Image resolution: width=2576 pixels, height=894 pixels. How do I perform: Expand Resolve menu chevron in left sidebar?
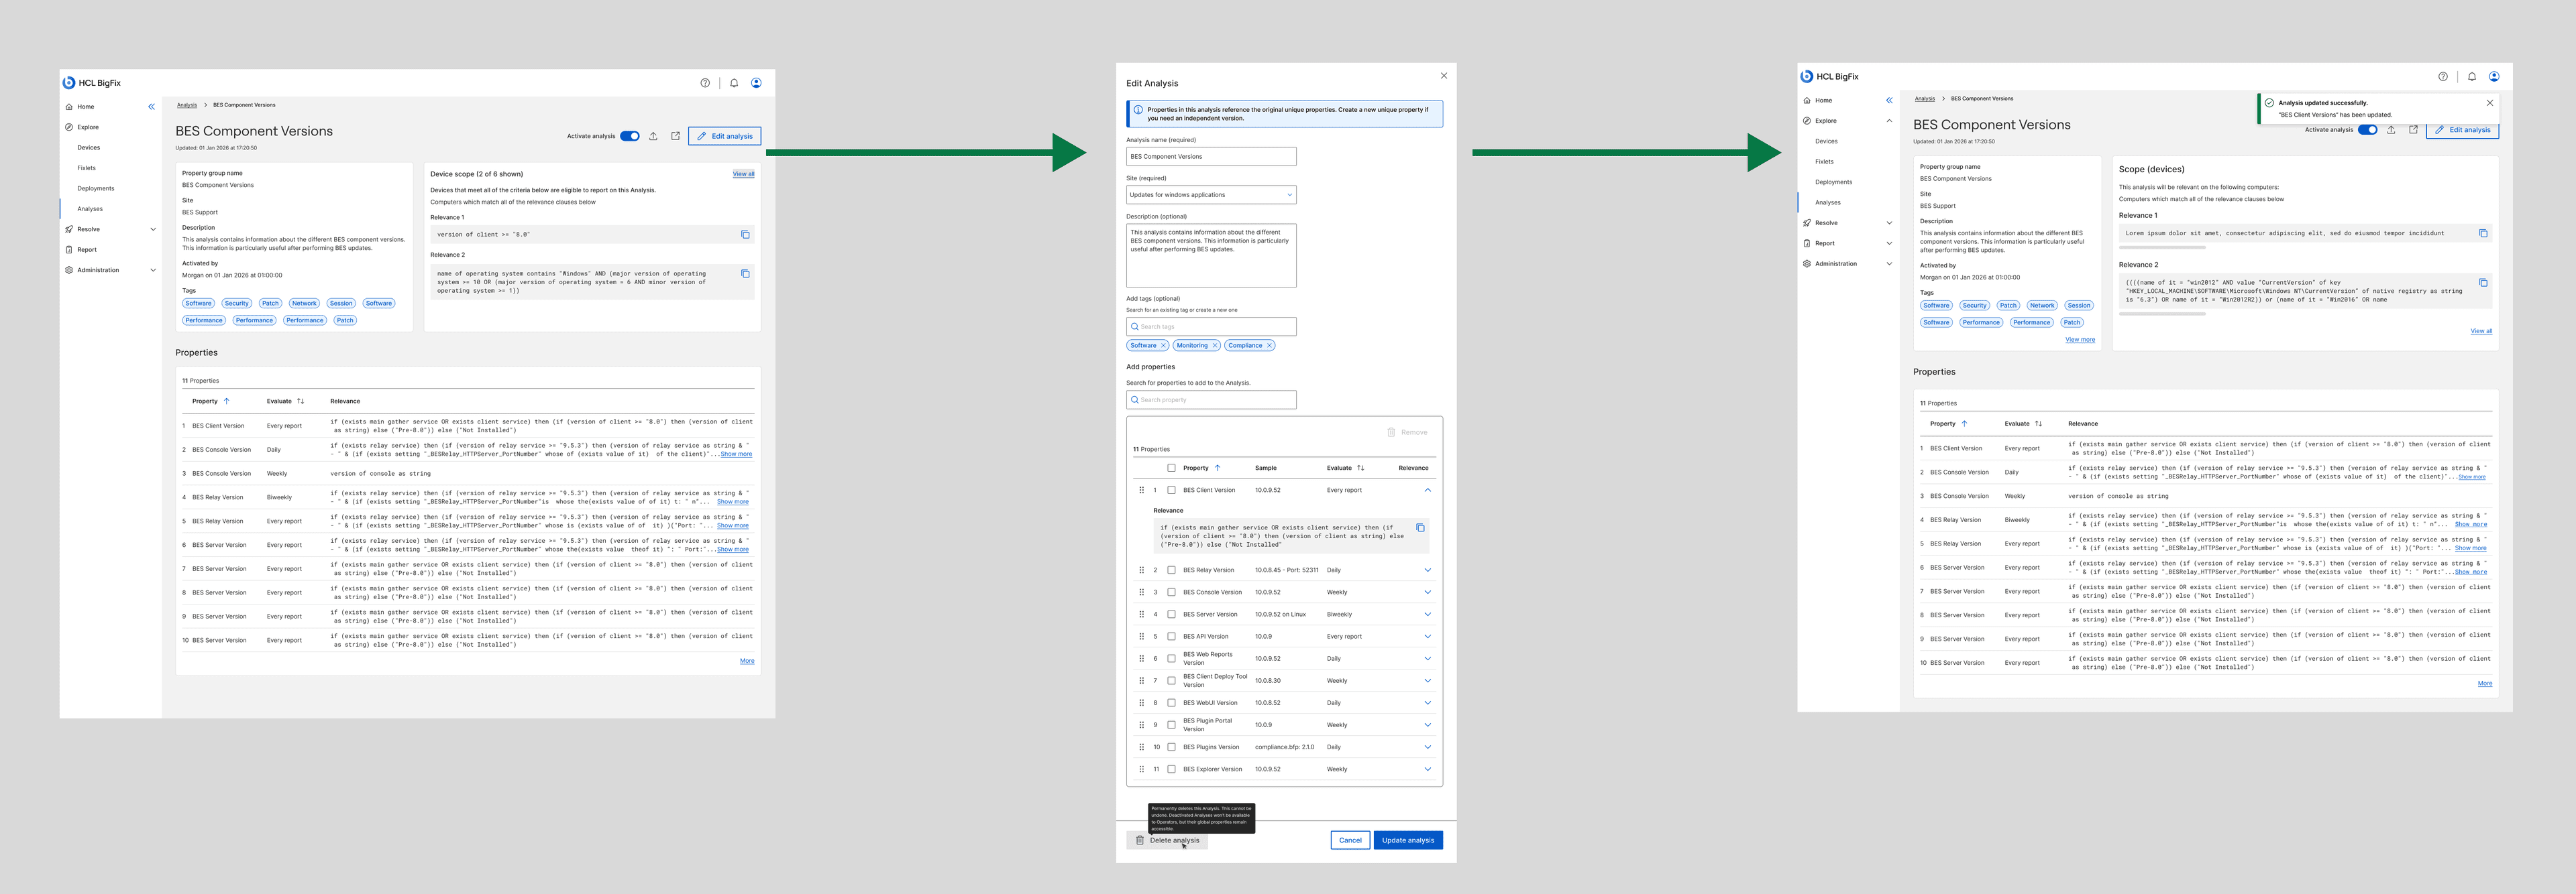(153, 230)
